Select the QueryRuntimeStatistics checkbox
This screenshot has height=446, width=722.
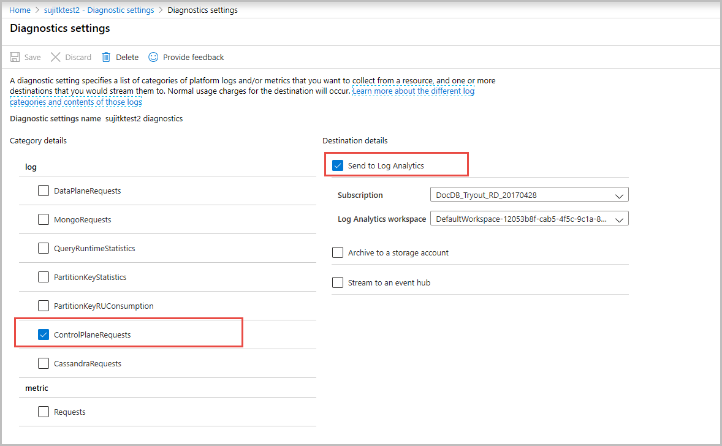(x=44, y=248)
